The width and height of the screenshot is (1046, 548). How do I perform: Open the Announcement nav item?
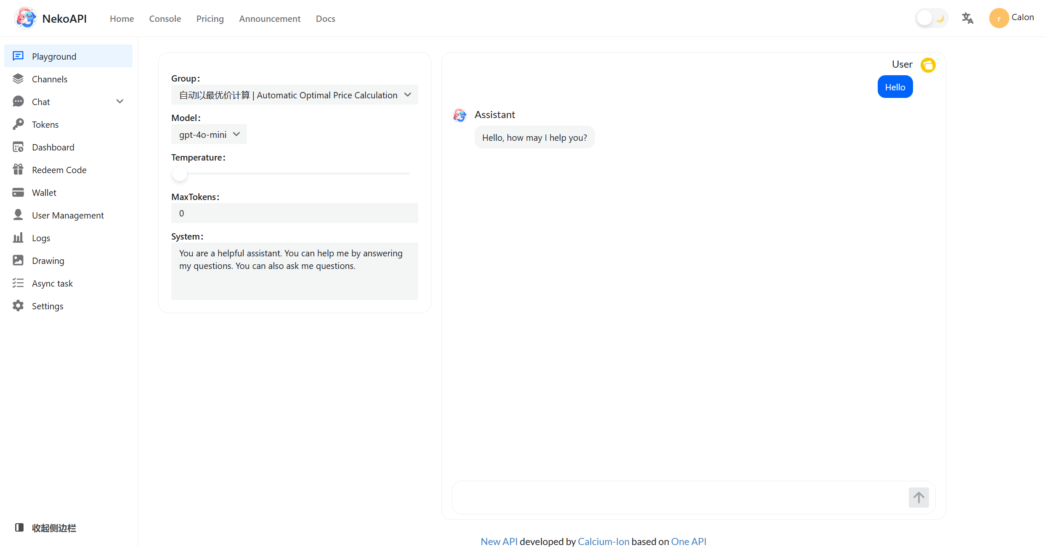click(270, 18)
